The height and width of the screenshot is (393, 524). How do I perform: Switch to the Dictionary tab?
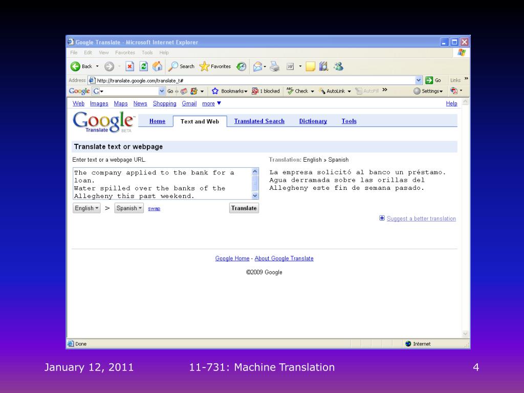[x=313, y=121]
